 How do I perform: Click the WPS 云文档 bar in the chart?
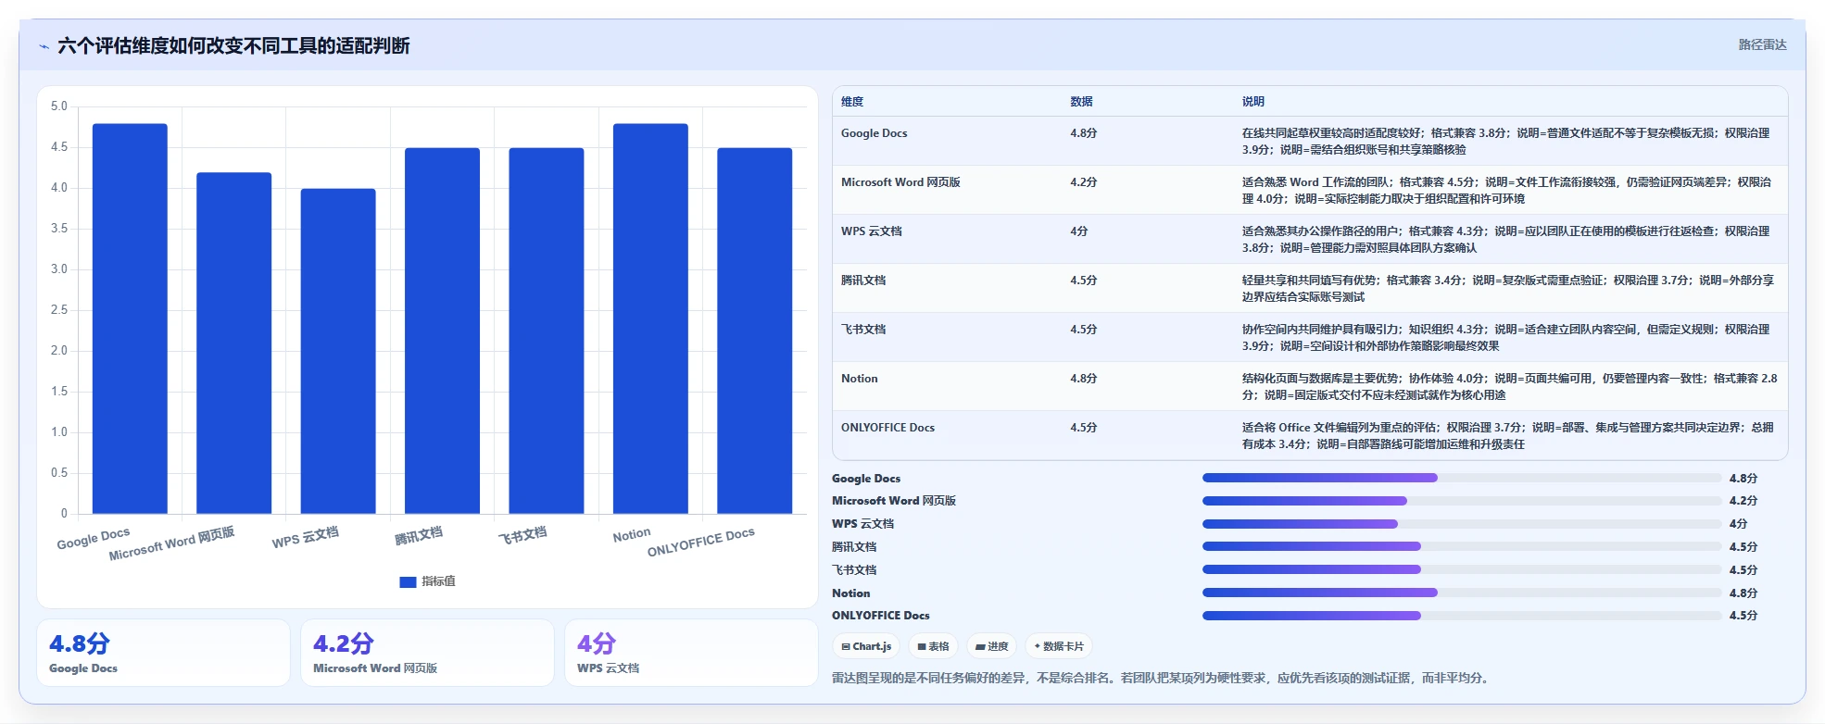point(338,351)
